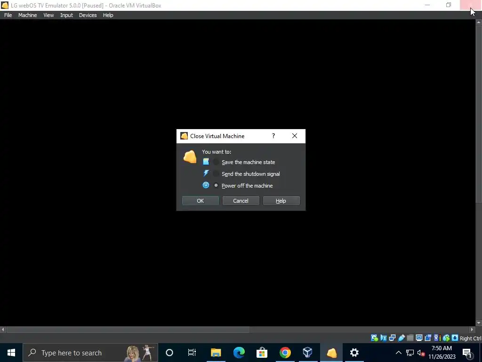Screen dimensions: 482x362
Task: Open the Windows Start menu
Action: 11,353
